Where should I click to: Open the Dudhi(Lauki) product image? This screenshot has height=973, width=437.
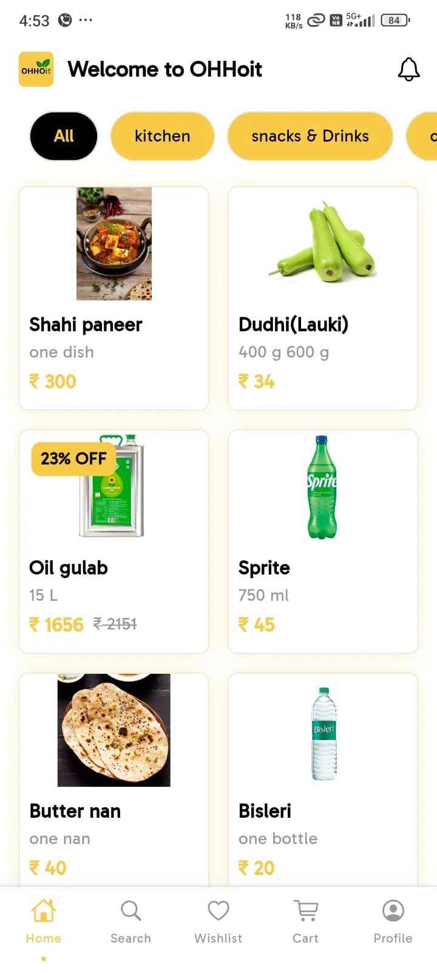coord(323,243)
